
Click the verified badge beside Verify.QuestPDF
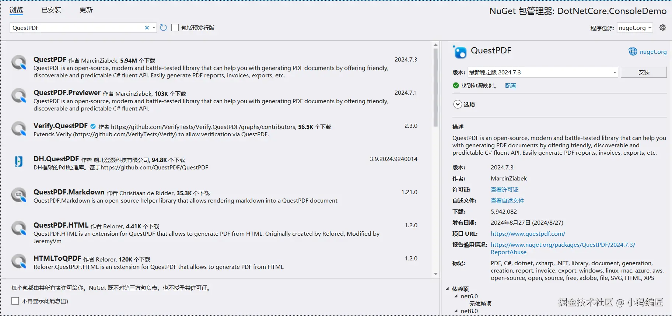coord(93,126)
